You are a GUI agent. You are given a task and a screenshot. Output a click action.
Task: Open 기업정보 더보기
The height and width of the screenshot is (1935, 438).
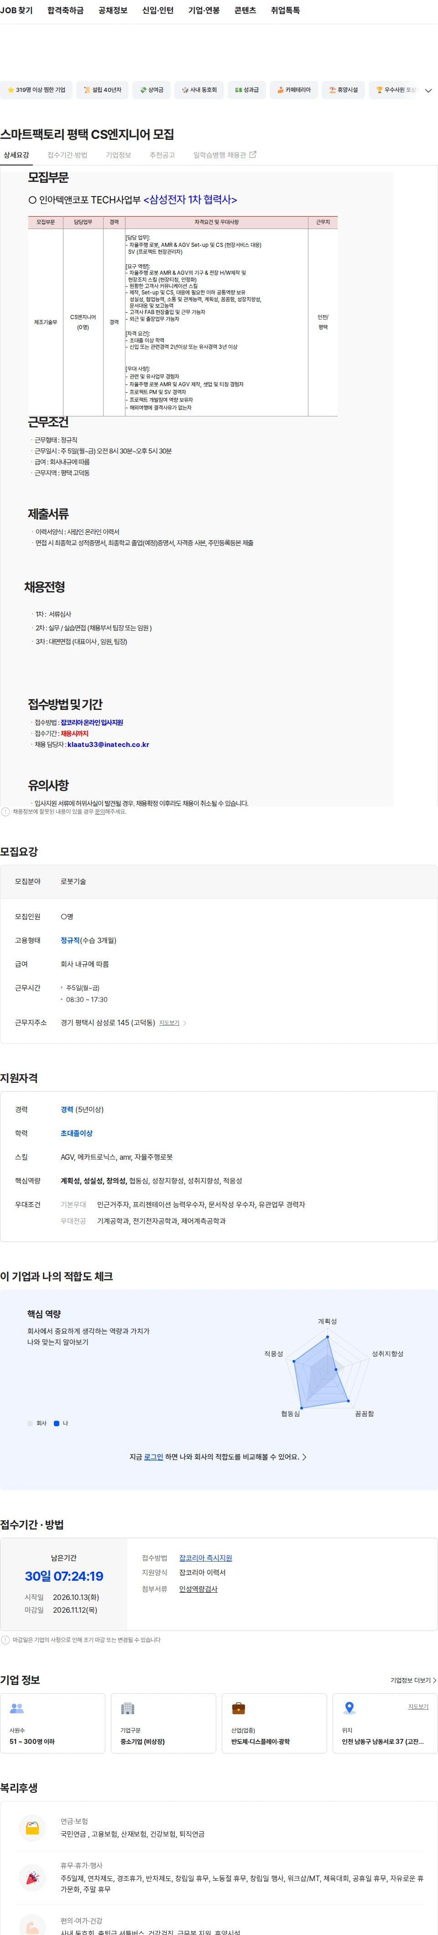412,1680
